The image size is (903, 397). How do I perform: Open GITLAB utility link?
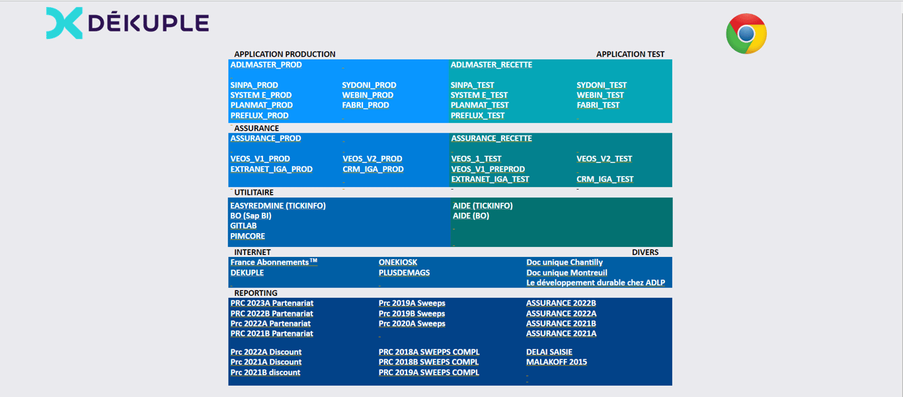point(243,226)
